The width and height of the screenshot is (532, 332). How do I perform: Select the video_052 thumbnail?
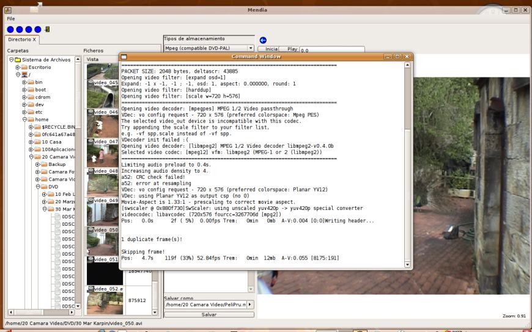pos(105,300)
